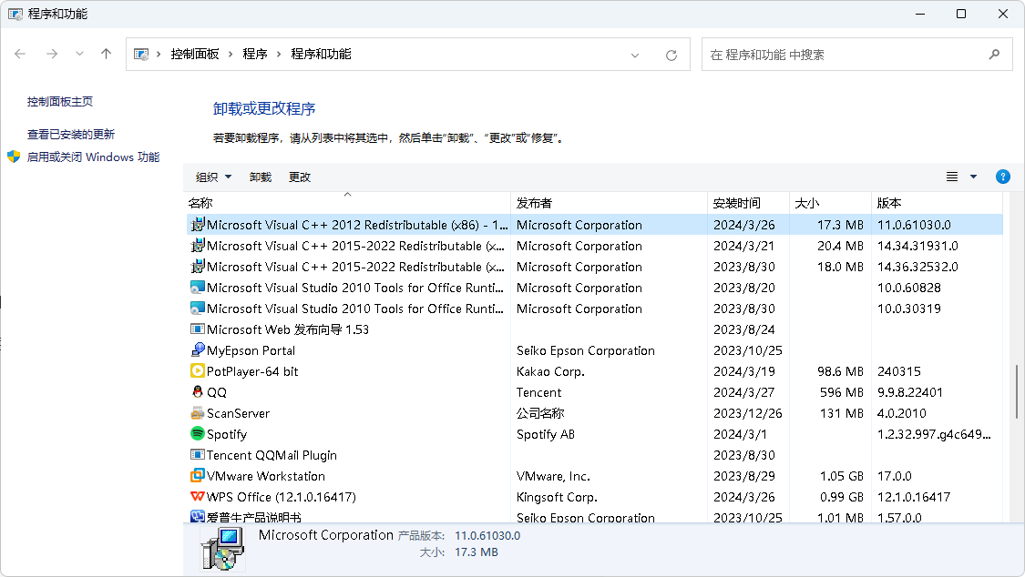The width and height of the screenshot is (1025, 577).
Task: Expand the view options dropdown arrow
Action: [973, 177]
